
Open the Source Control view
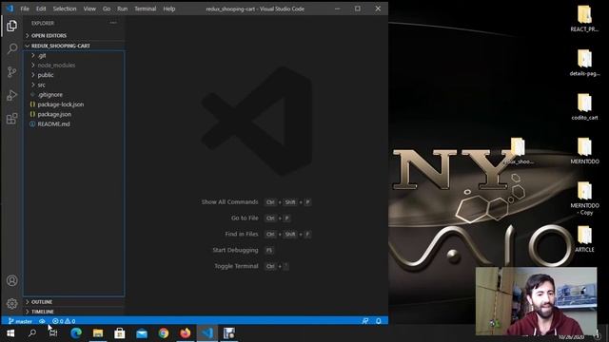click(11, 72)
